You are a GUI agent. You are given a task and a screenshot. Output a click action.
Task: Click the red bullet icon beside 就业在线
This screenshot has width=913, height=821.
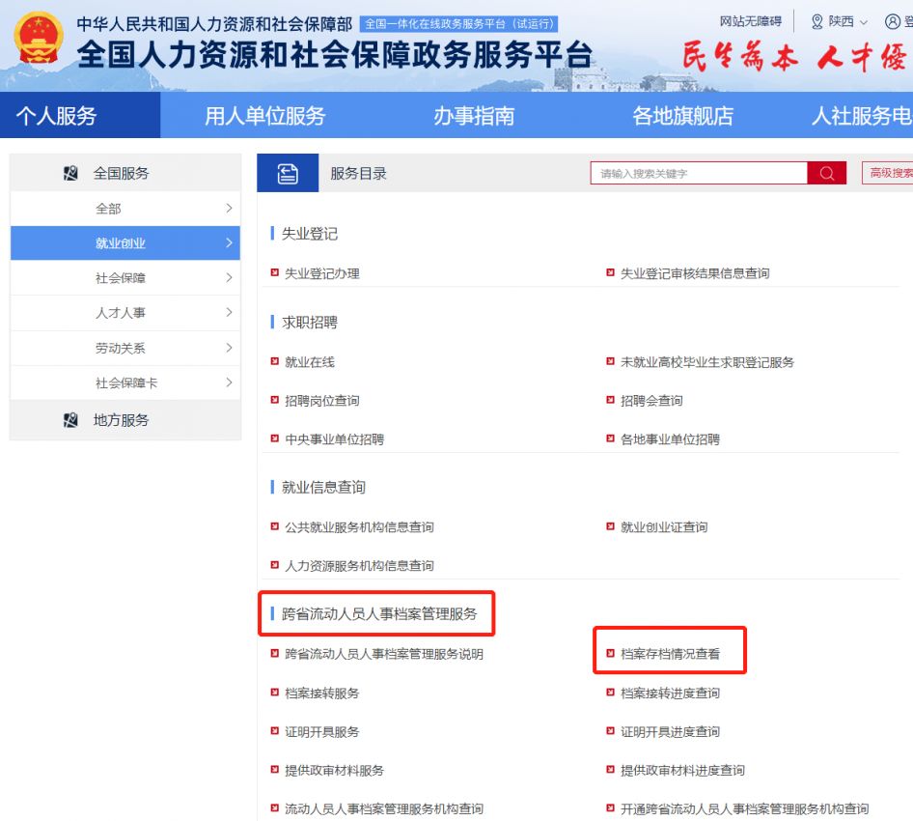click(275, 362)
